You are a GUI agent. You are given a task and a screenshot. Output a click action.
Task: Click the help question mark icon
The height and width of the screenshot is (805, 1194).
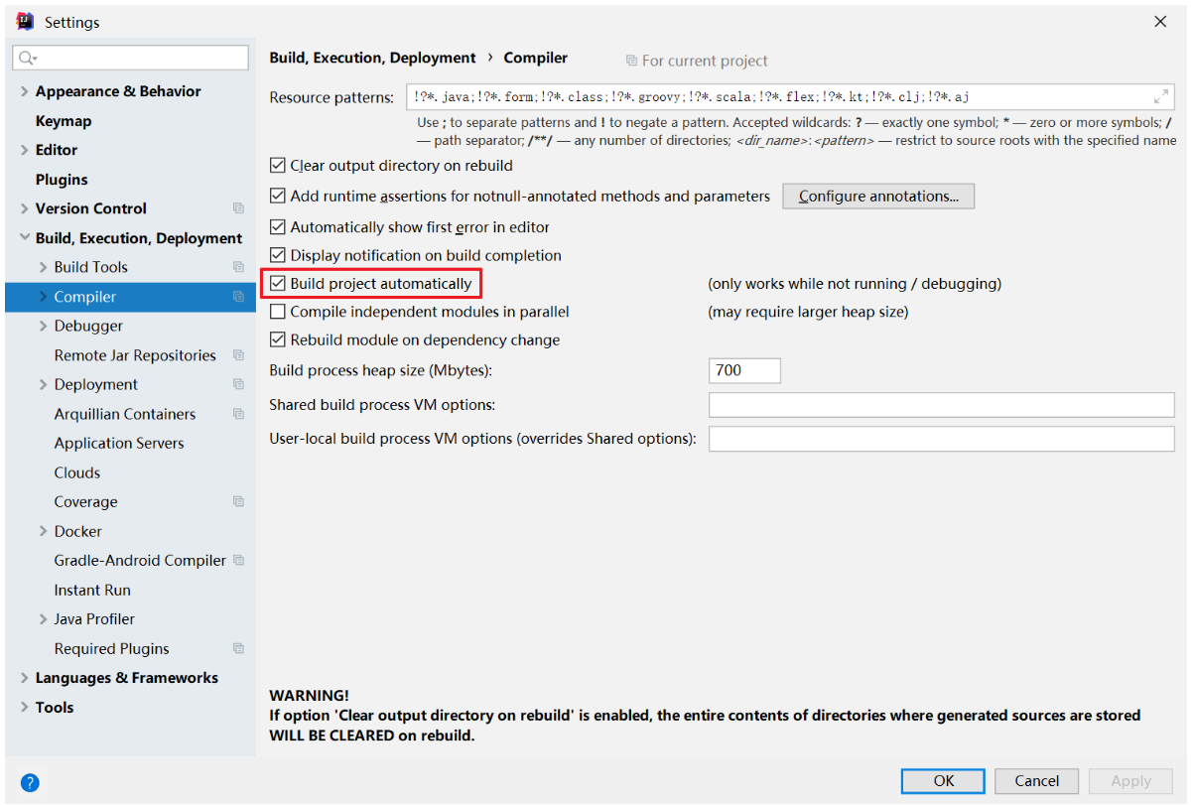(x=30, y=782)
